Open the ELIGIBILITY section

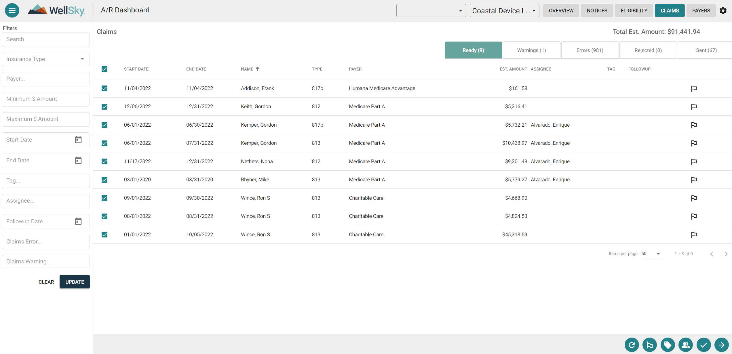634,10
